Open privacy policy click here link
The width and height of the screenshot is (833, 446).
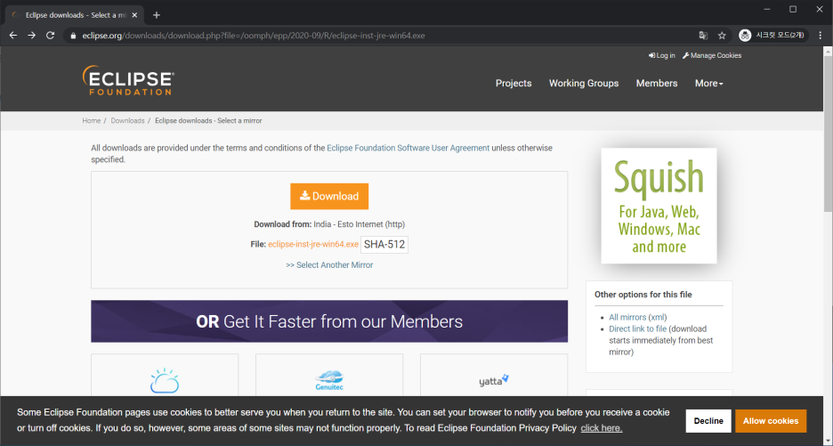pos(602,428)
